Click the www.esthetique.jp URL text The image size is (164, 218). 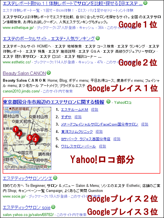pos(18,27)
